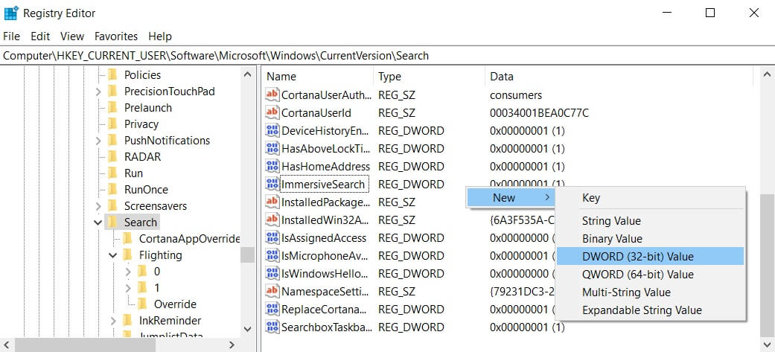
Task: Click the registry path address bar
Action: [x=387, y=56]
